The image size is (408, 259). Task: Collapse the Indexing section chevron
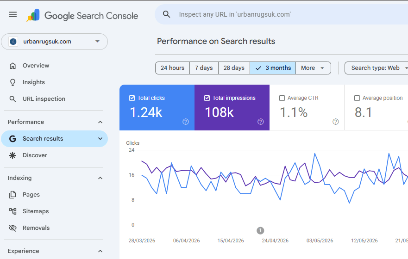click(x=100, y=178)
